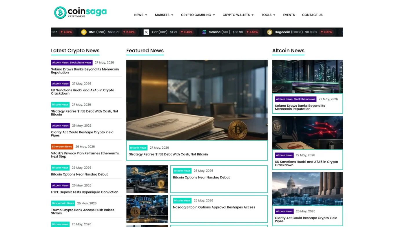Open Latest Crypto News heading

click(75, 51)
